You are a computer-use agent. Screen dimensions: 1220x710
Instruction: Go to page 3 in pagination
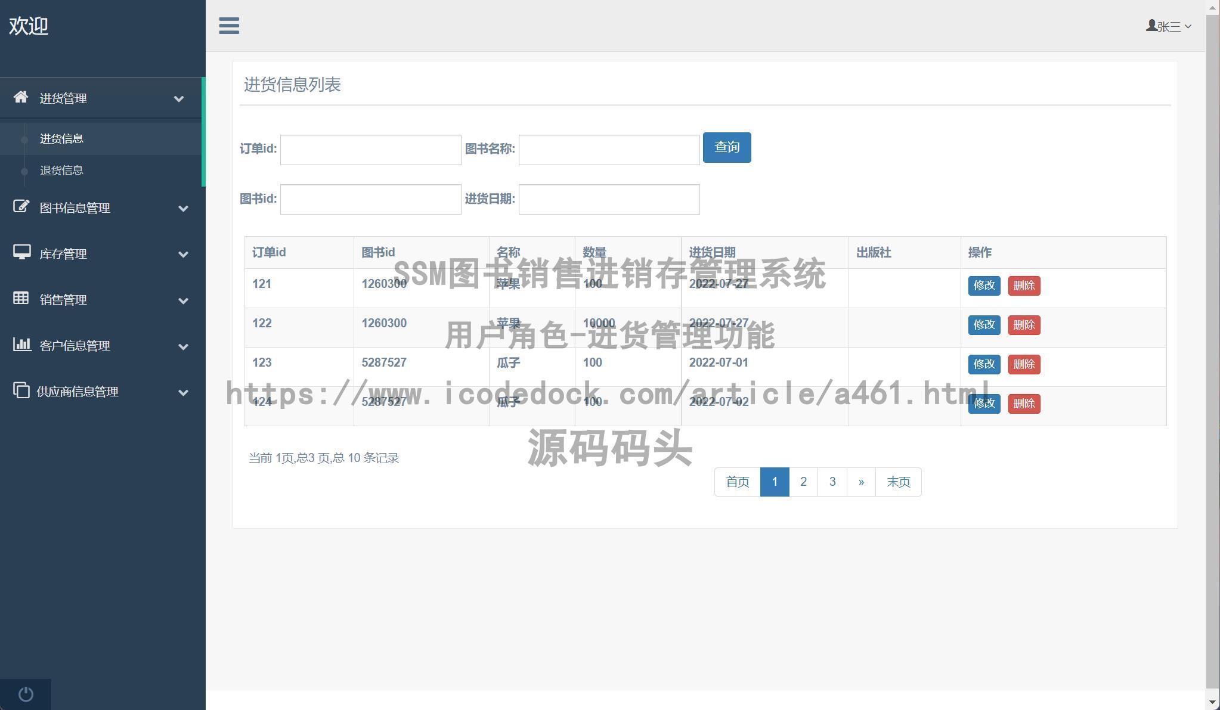tap(832, 481)
